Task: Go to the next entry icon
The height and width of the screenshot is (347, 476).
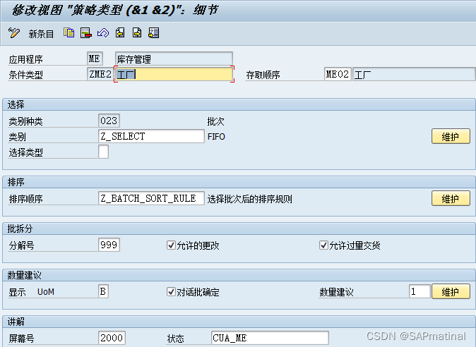Action: pyautogui.click(x=137, y=32)
